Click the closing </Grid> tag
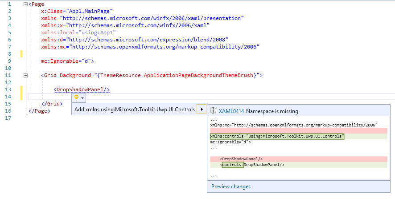395x199 pixels. coord(52,104)
